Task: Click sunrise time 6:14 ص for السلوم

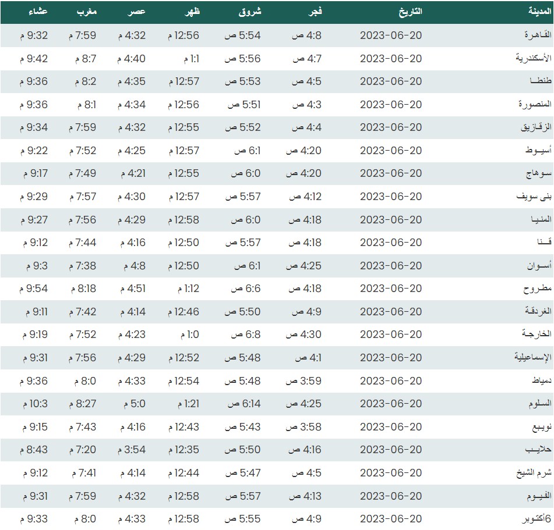Action: [243, 404]
